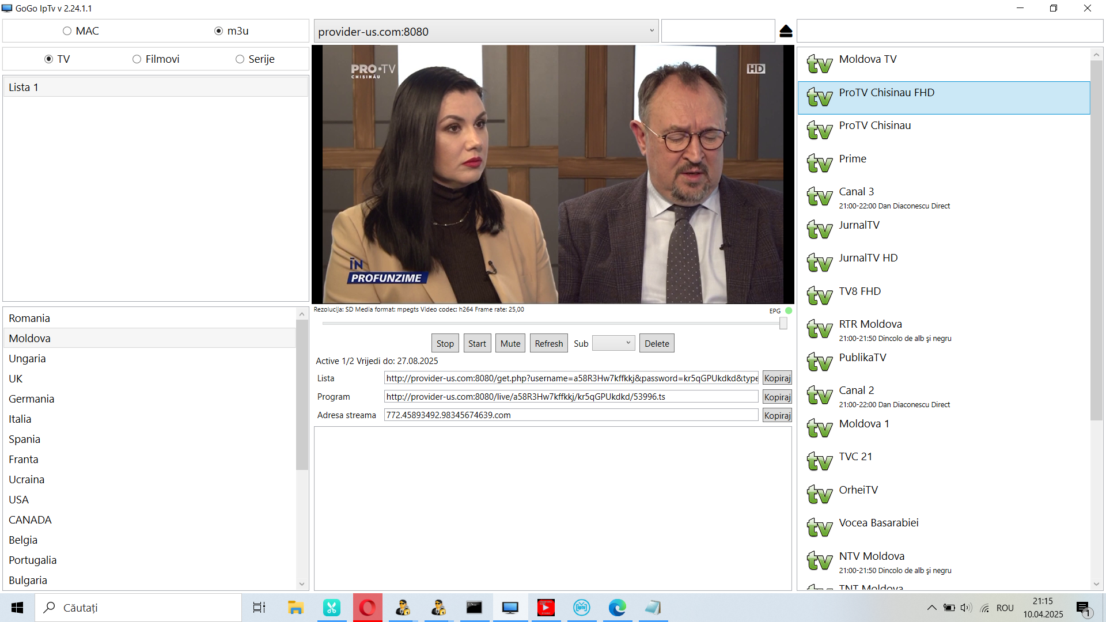Screen dimensions: 1106x622
Task: Click the channel list scrollbar thumb
Action: [x=1096, y=240]
